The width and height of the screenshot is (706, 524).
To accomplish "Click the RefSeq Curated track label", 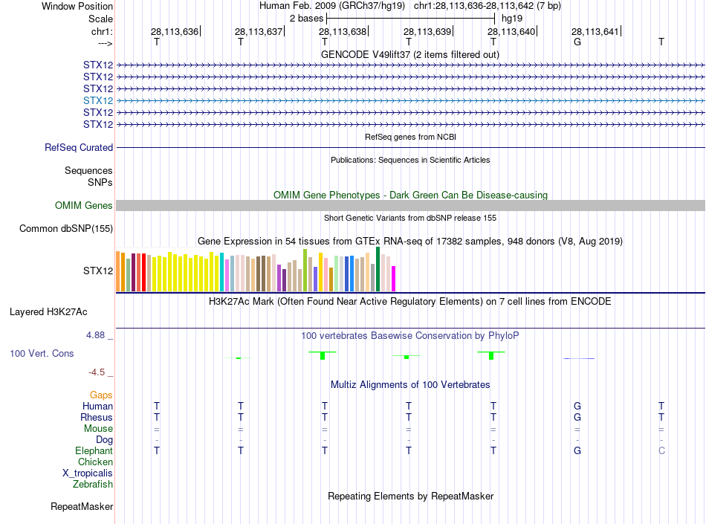I will [79, 148].
